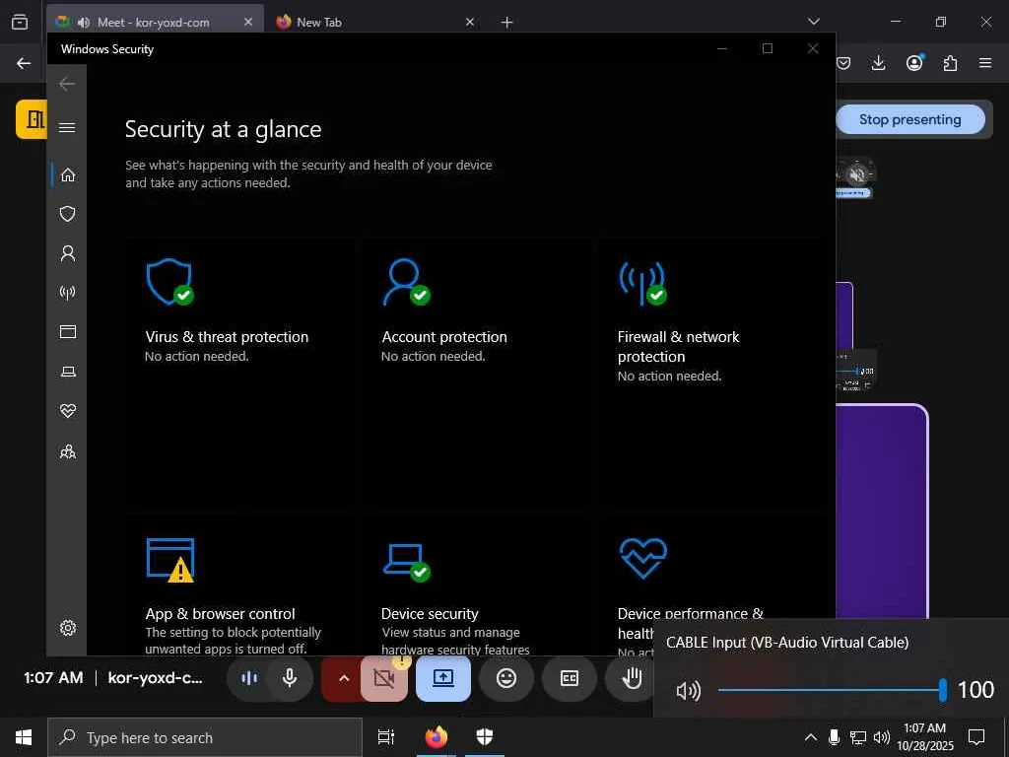
Task: Show hidden system tray icons
Action: tap(811, 737)
